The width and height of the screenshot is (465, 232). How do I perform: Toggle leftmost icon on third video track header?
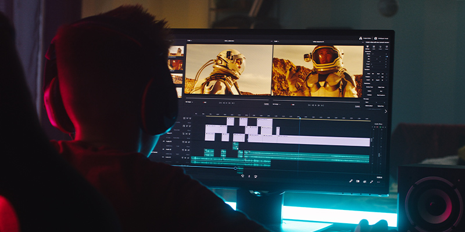coord(184,134)
